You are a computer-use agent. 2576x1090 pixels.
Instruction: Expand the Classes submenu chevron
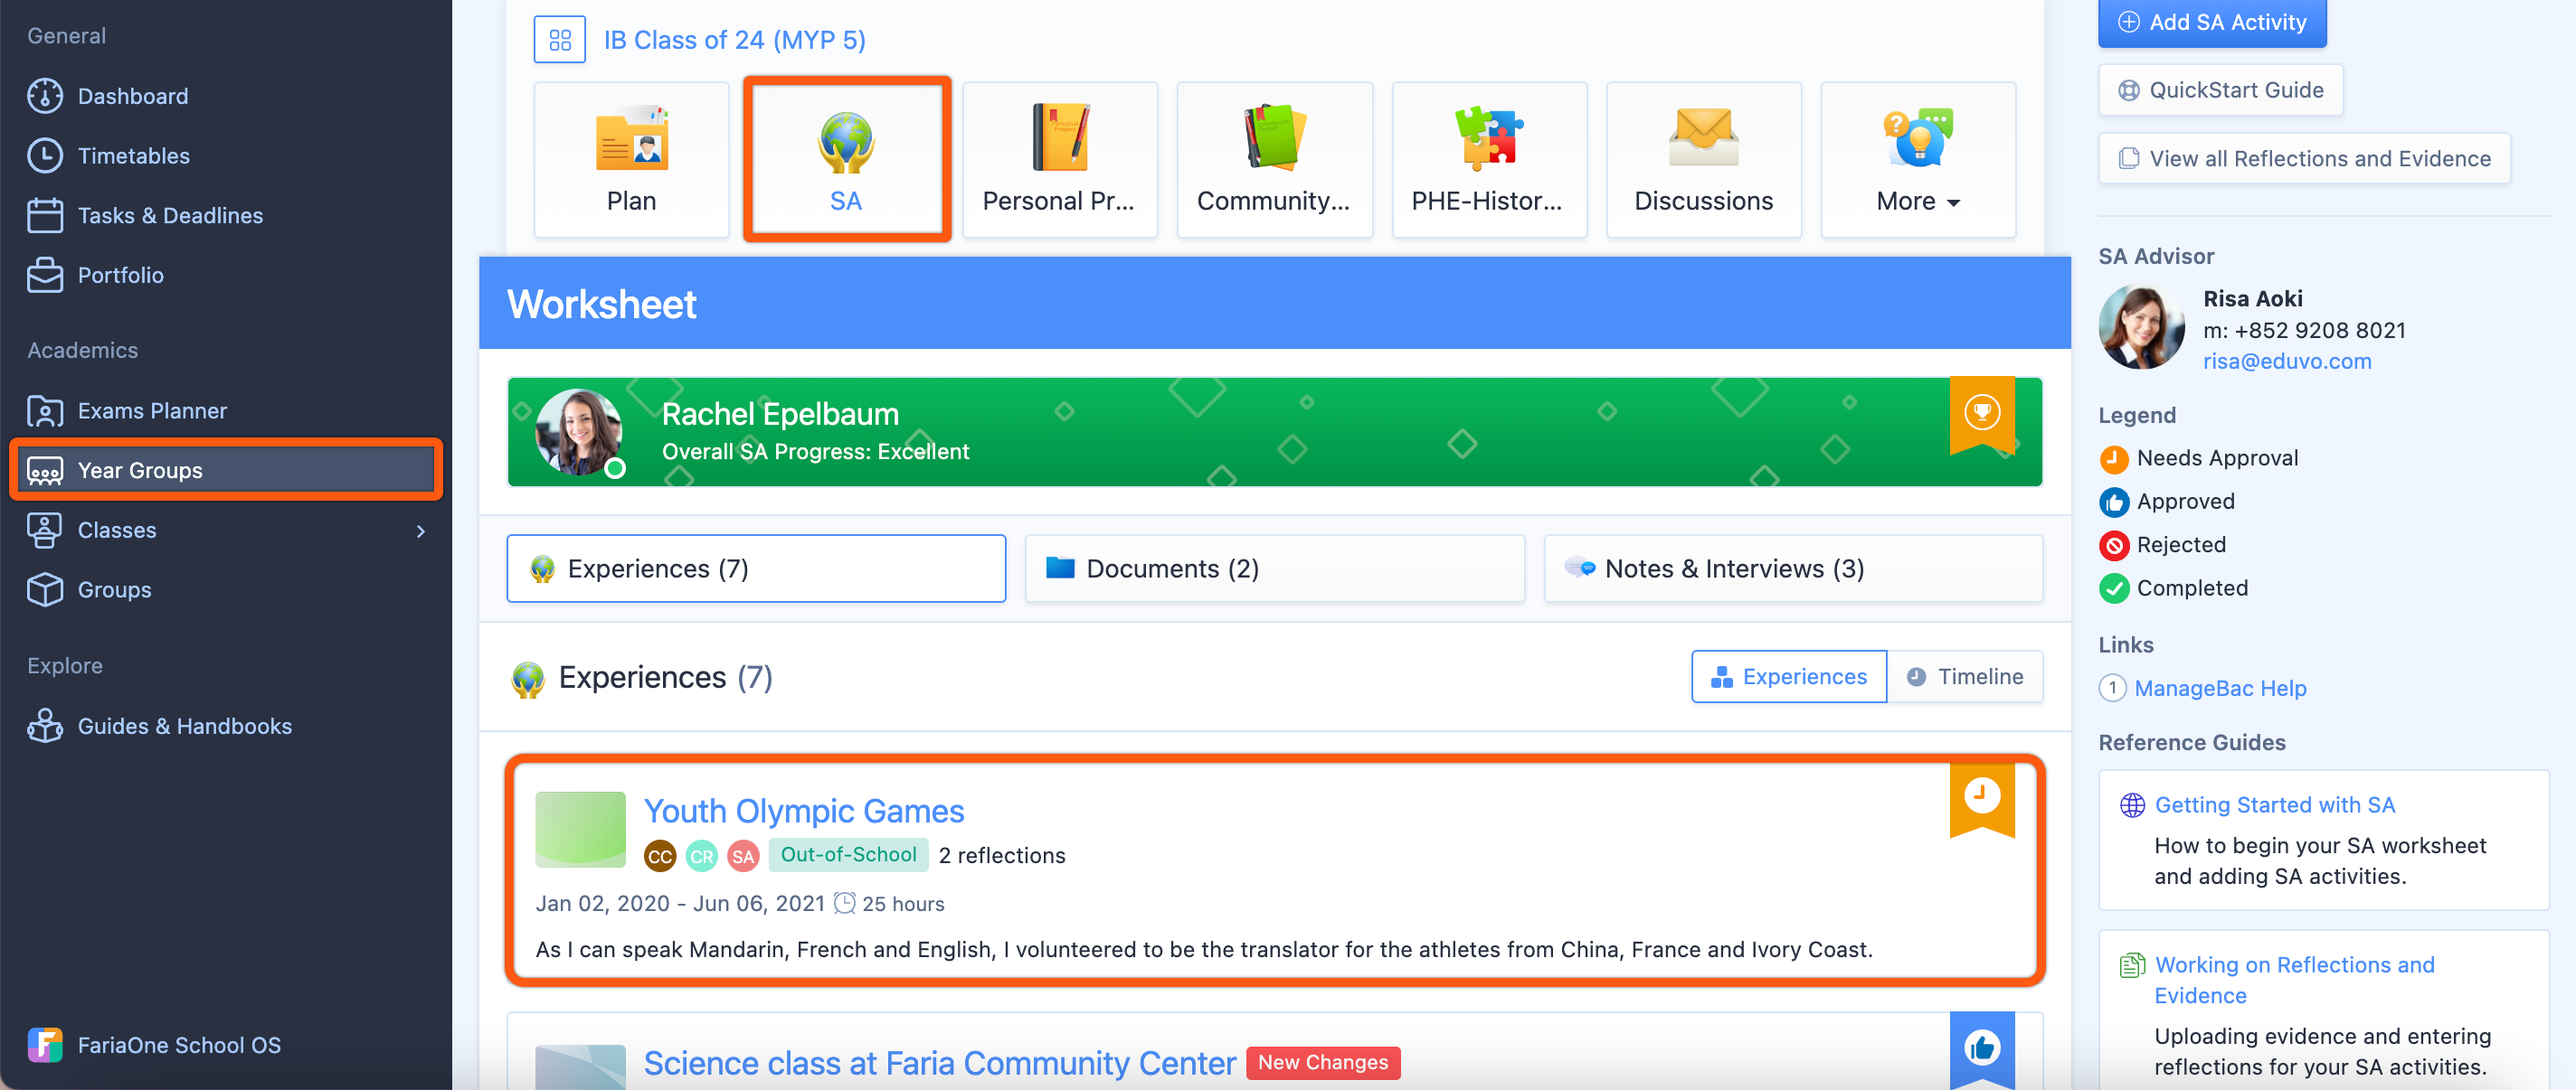tap(421, 531)
